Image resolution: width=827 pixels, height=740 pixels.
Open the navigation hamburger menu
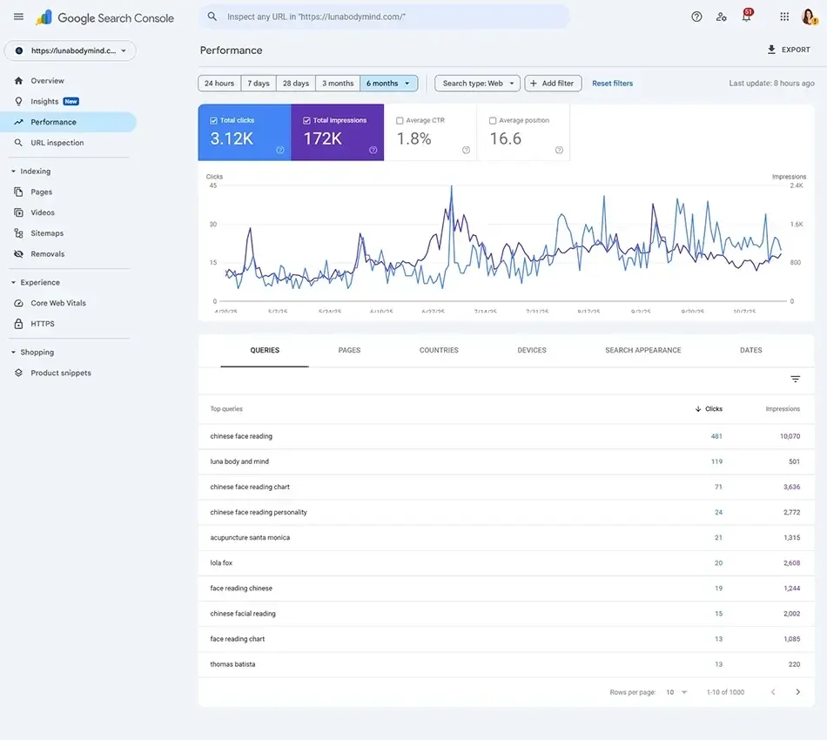[18, 16]
